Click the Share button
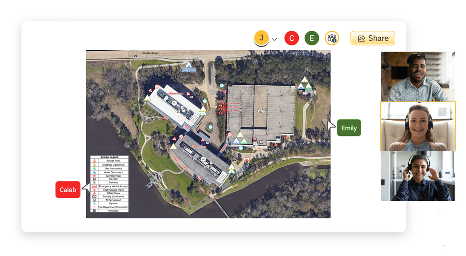The width and height of the screenshot is (466, 256). [372, 38]
